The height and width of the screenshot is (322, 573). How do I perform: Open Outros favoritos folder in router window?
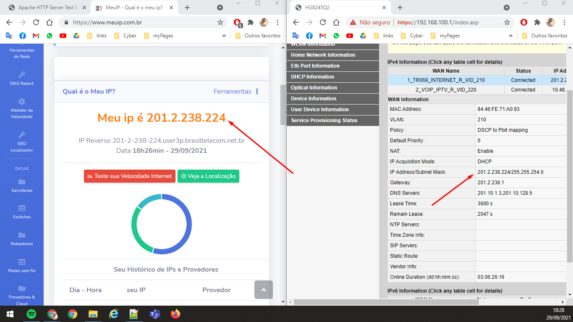click(544, 36)
